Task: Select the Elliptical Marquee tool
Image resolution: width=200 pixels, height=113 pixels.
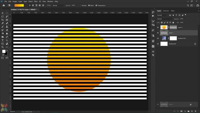Action: 7,13
